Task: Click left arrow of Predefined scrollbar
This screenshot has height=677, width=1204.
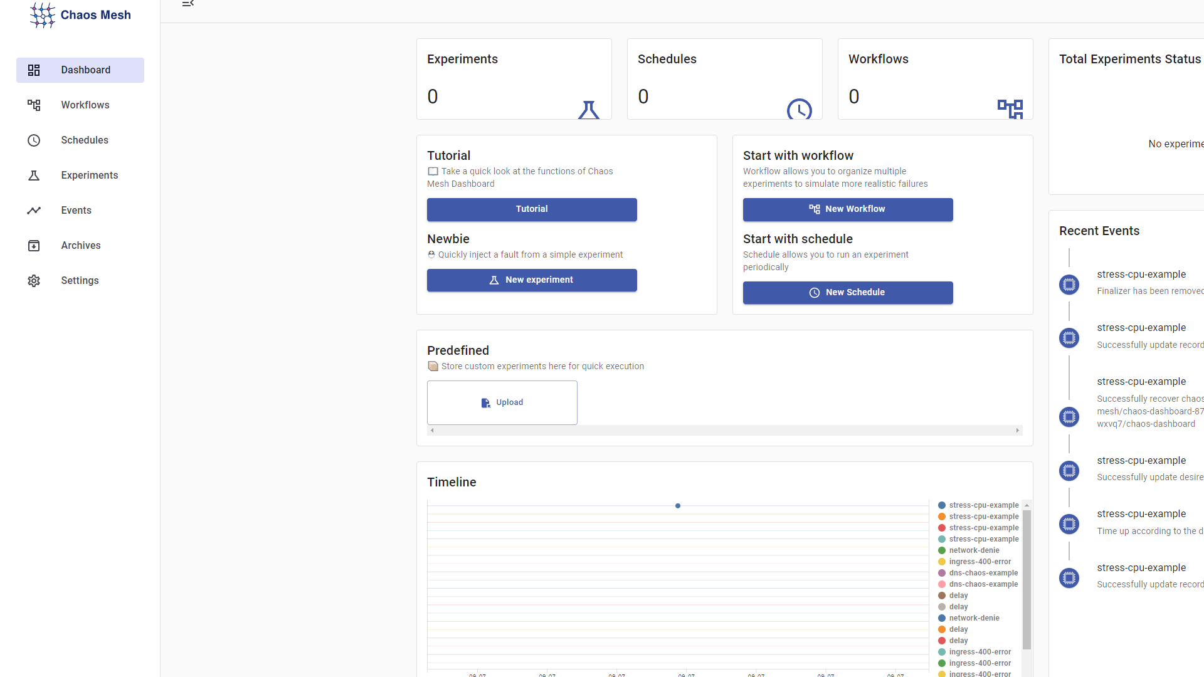Action: [x=432, y=431]
